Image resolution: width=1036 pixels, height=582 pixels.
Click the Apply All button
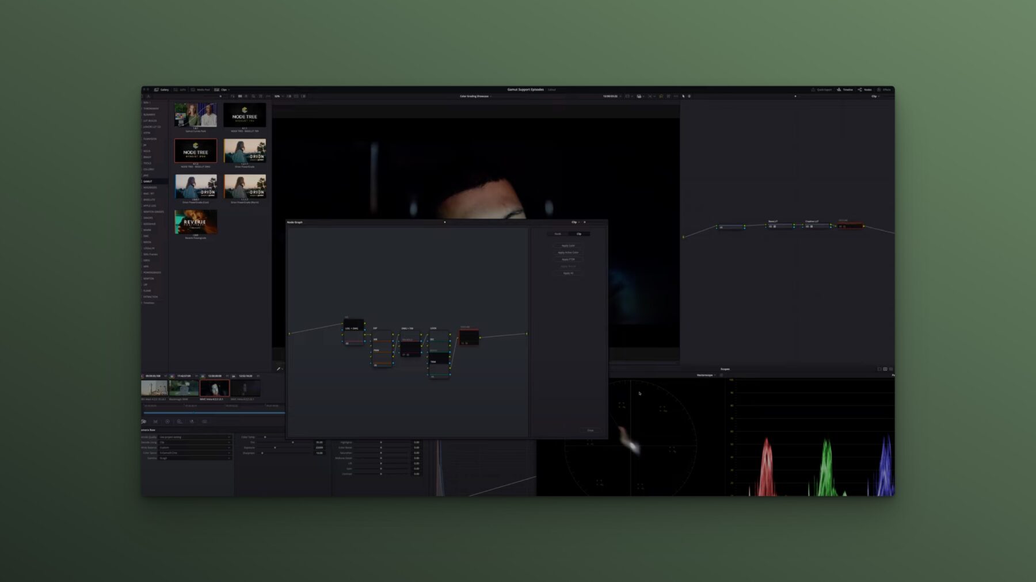point(568,273)
